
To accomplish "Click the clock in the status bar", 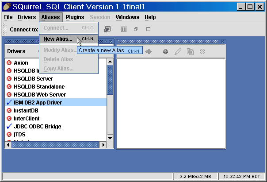I will pos(242,176).
